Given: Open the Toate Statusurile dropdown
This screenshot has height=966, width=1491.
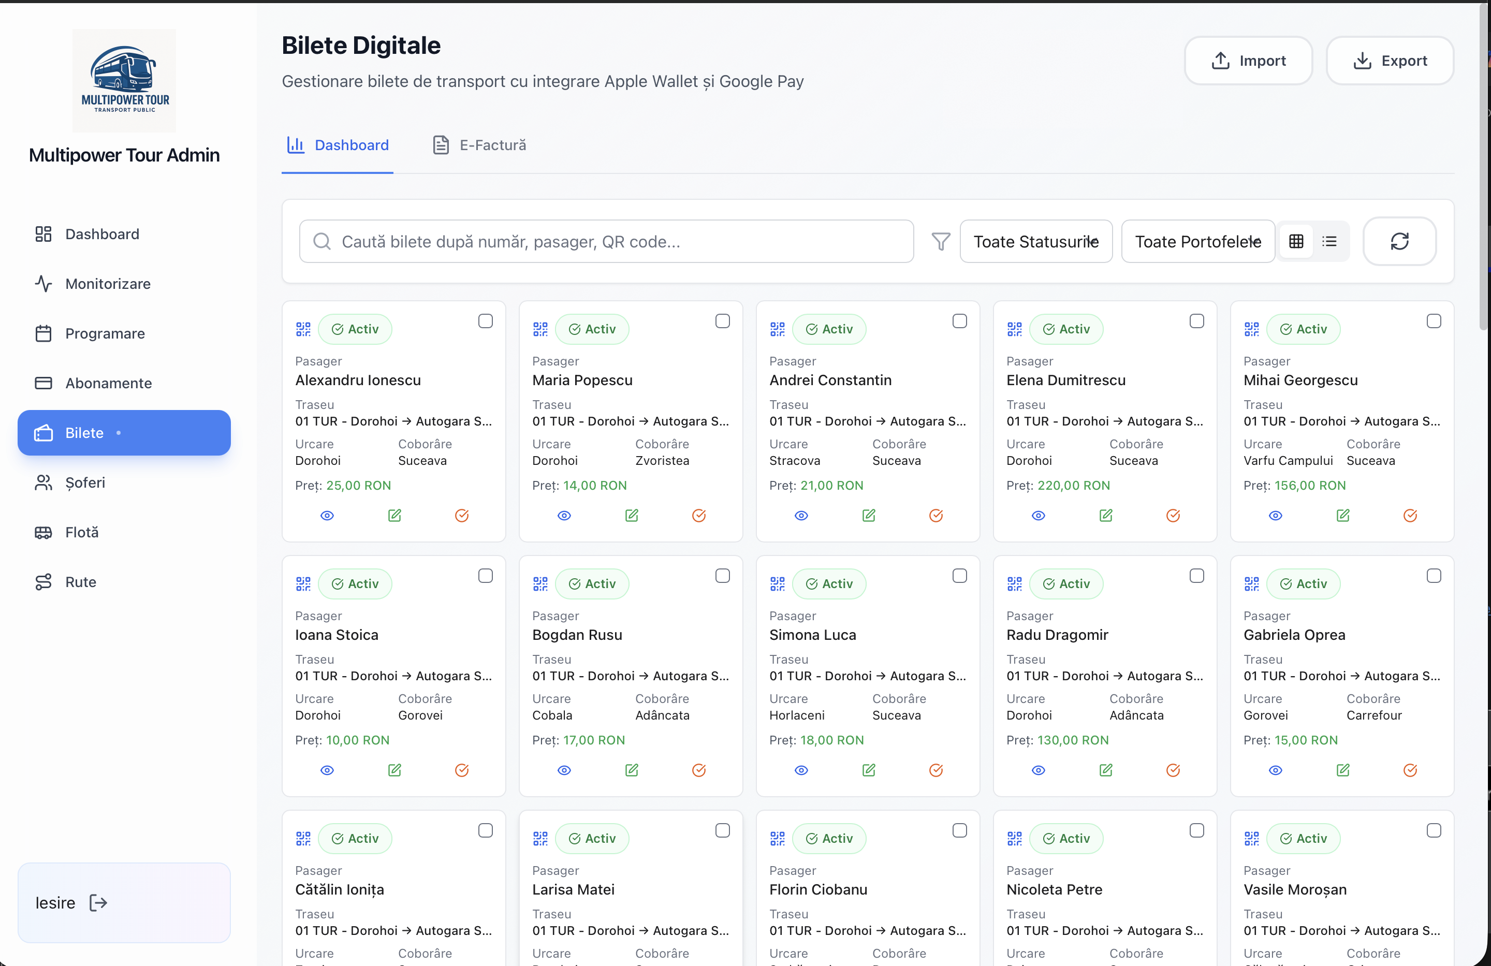Looking at the screenshot, I should coord(1036,241).
